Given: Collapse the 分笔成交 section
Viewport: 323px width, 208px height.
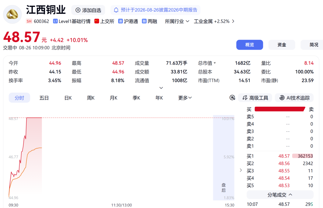Looking at the screenshot, I should 280,195.
